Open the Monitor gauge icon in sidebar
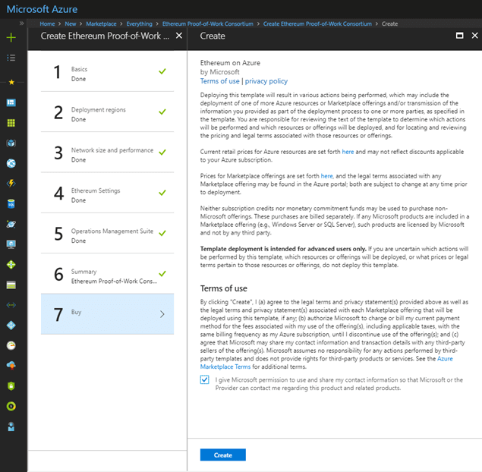 tap(11, 345)
